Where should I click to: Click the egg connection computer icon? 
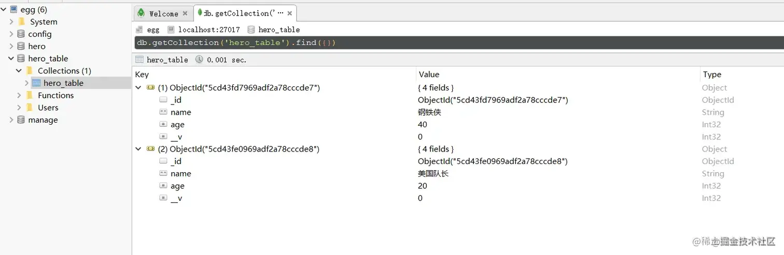(x=13, y=9)
